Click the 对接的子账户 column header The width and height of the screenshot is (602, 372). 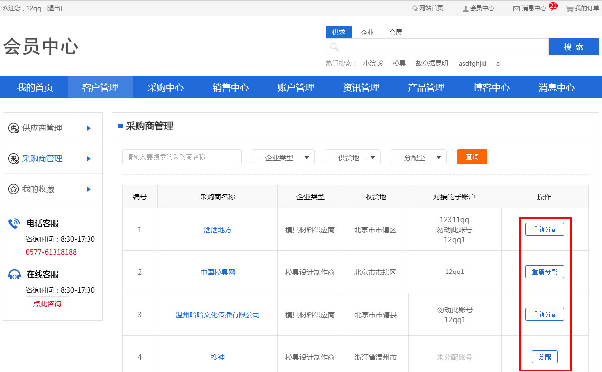tap(455, 197)
